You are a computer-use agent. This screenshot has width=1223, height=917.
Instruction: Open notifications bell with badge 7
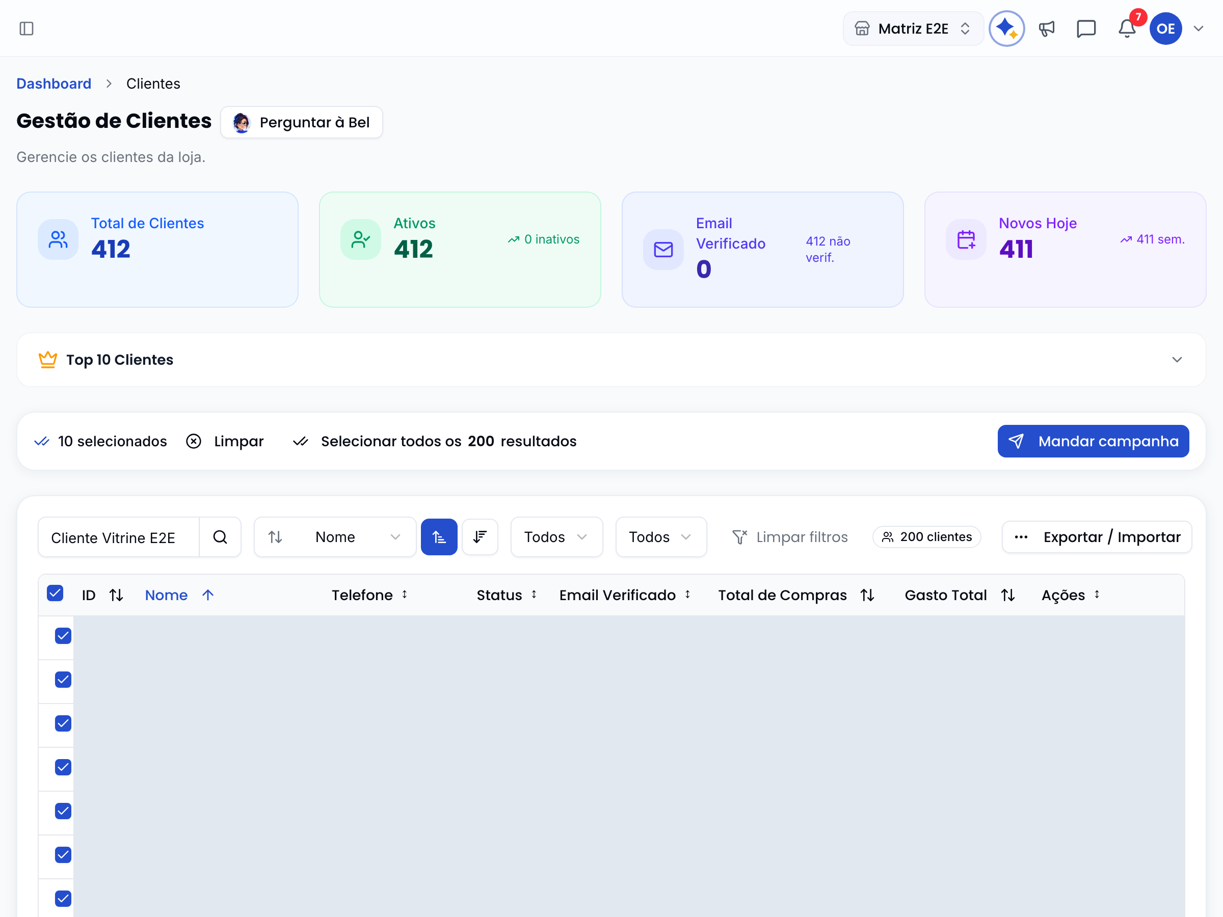[x=1127, y=28]
